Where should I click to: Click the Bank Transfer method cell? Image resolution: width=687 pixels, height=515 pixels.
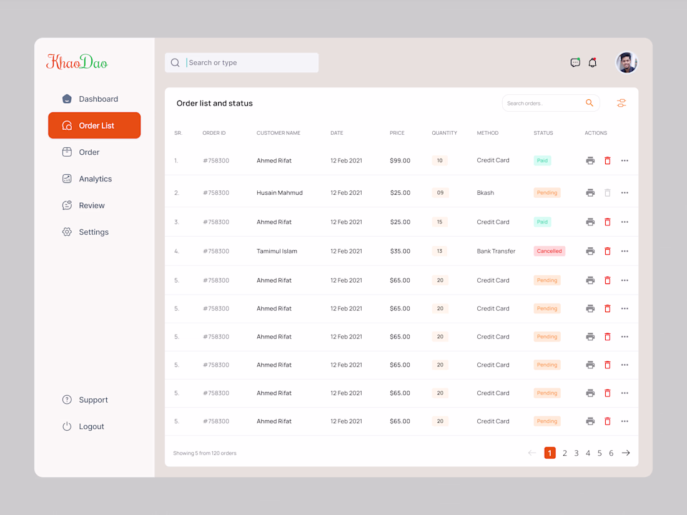pyautogui.click(x=496, y=251)
